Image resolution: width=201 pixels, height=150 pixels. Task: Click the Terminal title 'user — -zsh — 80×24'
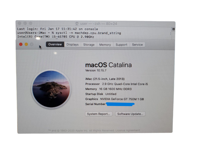[98, 24]
